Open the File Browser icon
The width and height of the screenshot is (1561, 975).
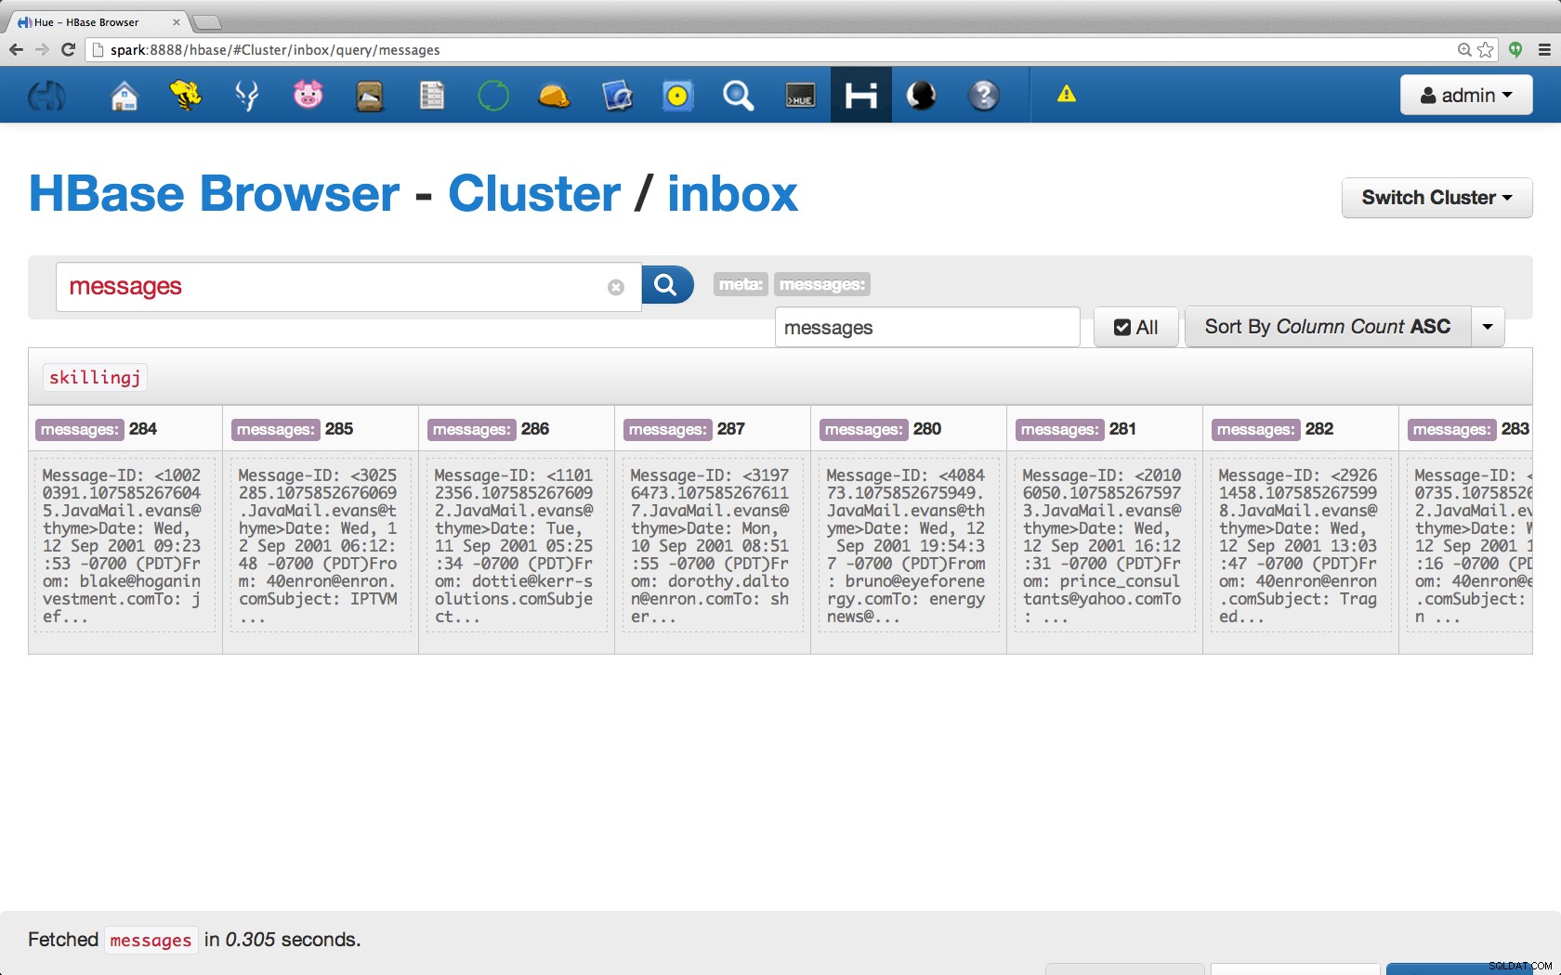click(370, 95)
